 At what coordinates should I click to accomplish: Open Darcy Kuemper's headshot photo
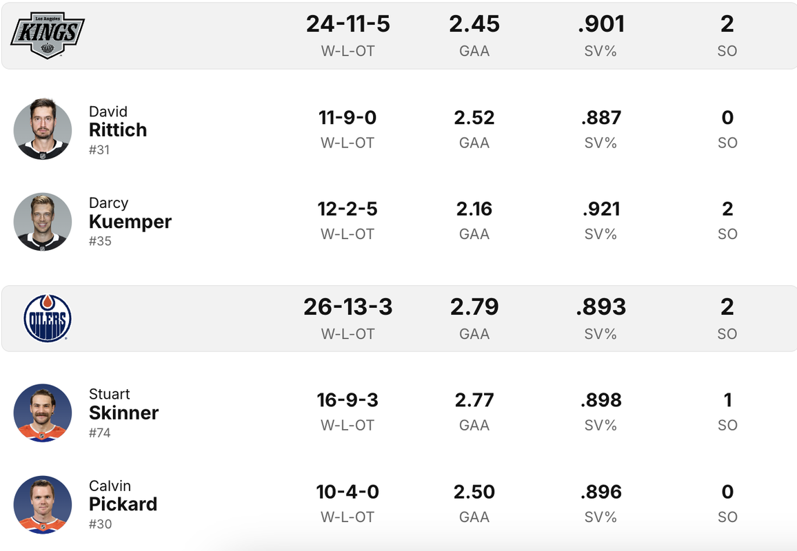pos(43,221)
